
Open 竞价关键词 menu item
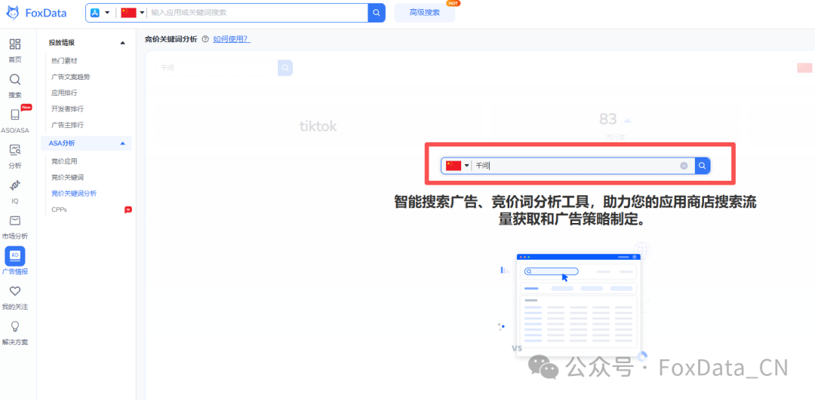[x=68, y=178]
